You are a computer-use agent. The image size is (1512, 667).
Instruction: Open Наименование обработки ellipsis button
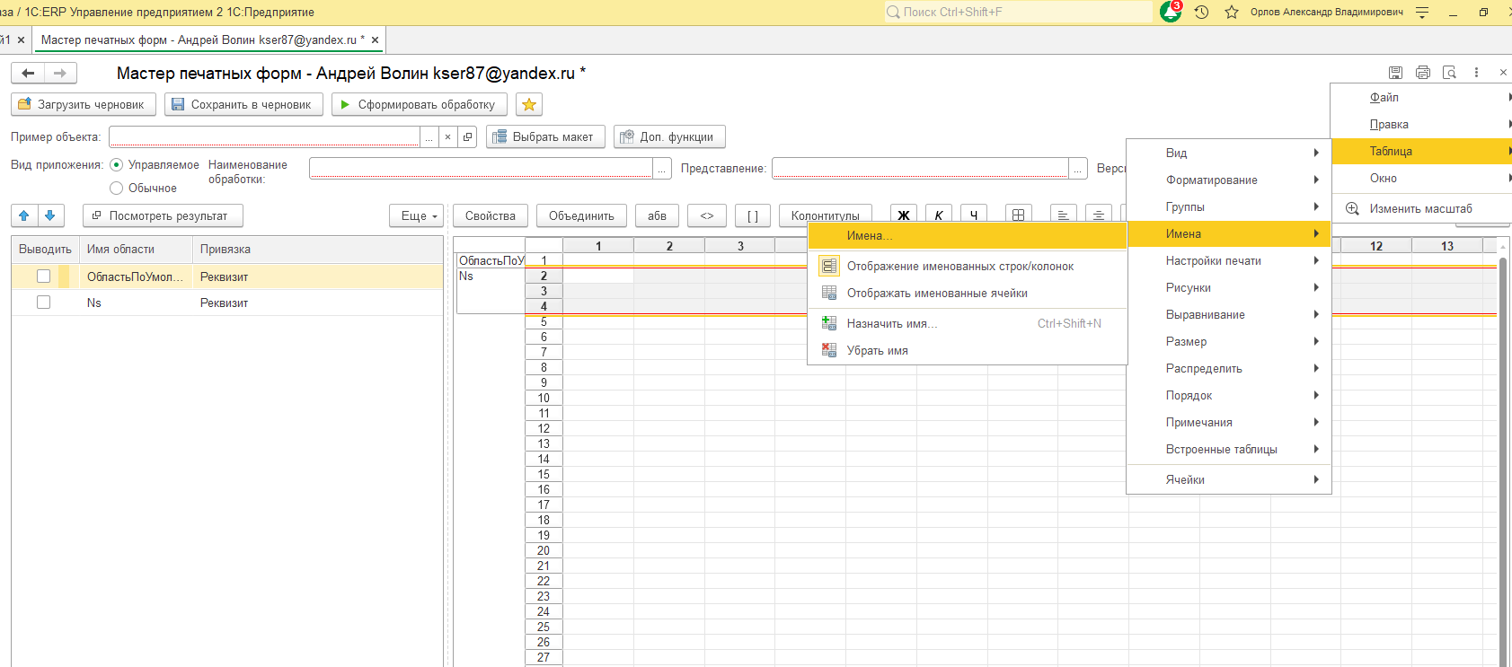[662, 169]
